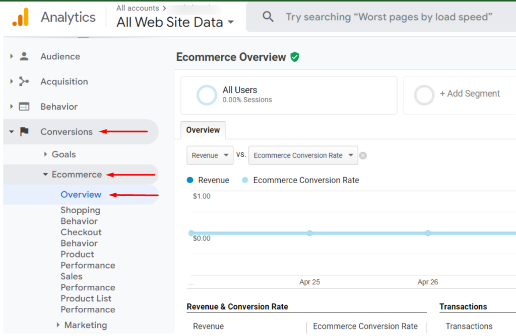Select the Goals tree item

63,154
